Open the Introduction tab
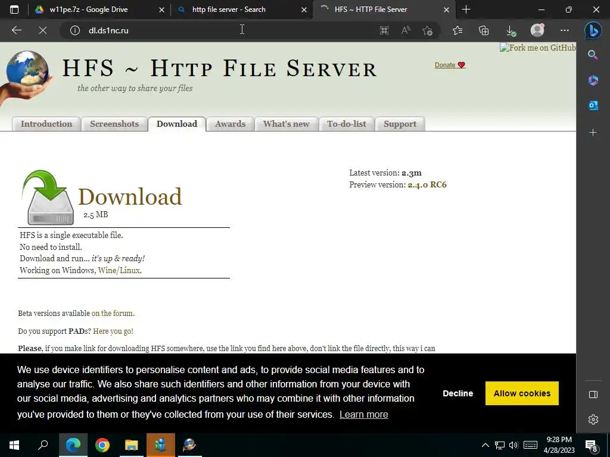The image size is (610, 457). 46,124
